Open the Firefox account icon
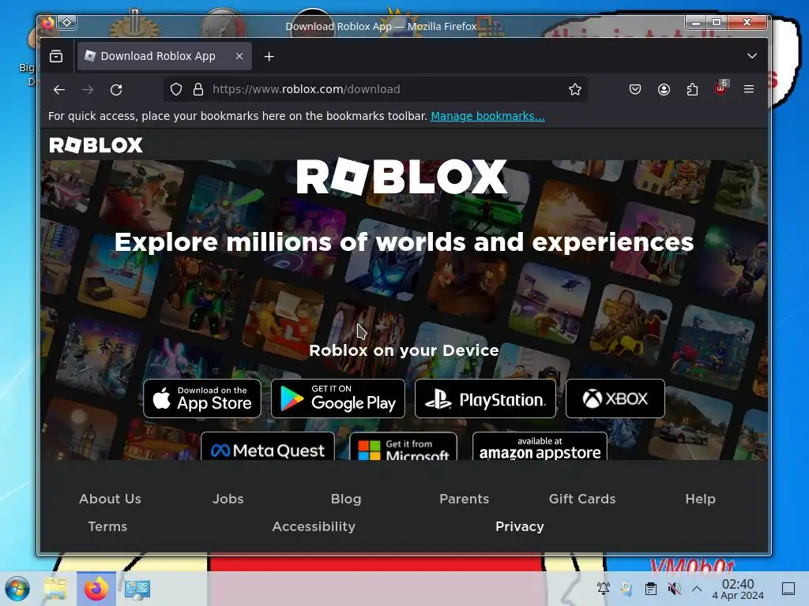Viewport: 809px width, 606px height. (x=664, y=90)
